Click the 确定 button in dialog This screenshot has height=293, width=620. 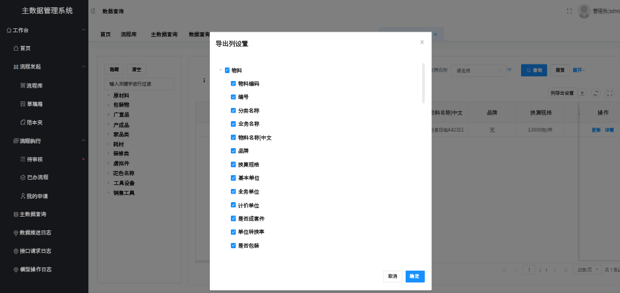click(x=415, y=277)
